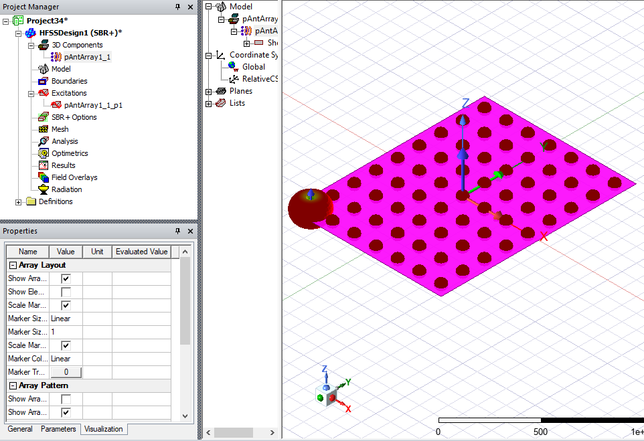Open the Mesh item under HFSSDesign1
The image size is (644, 441).
(x=42, y=129)
